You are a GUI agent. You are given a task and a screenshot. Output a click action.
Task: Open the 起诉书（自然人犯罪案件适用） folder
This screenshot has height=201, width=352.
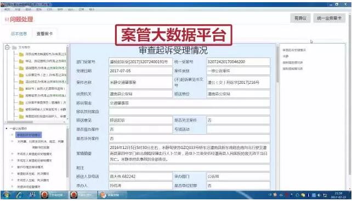(42, 89)
